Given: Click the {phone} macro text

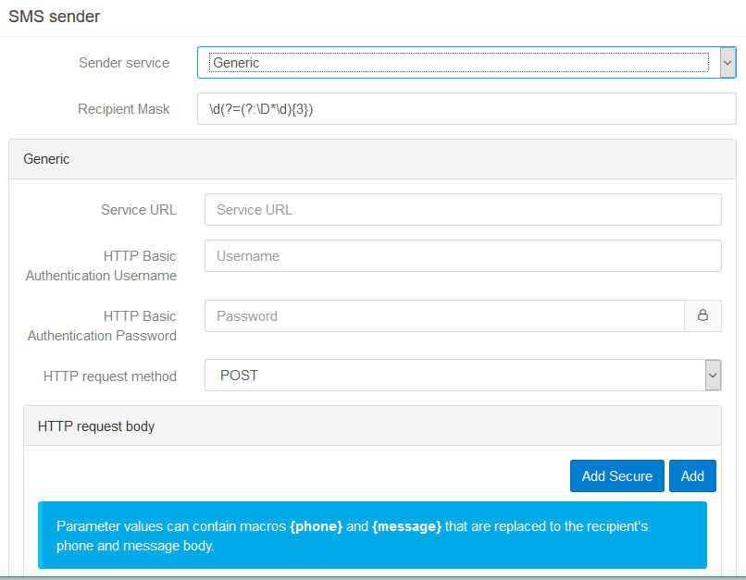Looking at the screenshot, I should click(316, 526).
